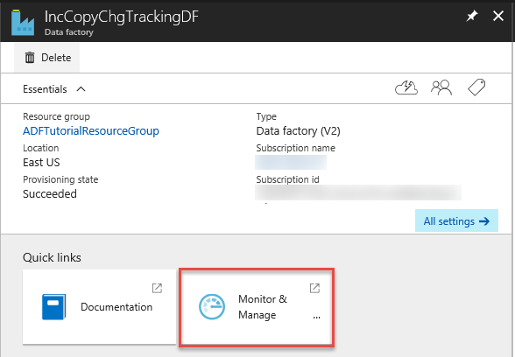Click the IncCopyChgTrackingDF title text
Viewport: 515px width, 357px height.
(122, 17)
